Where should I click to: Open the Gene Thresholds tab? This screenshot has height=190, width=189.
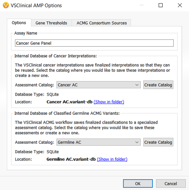pyautogui.click(x=51, y=23)
